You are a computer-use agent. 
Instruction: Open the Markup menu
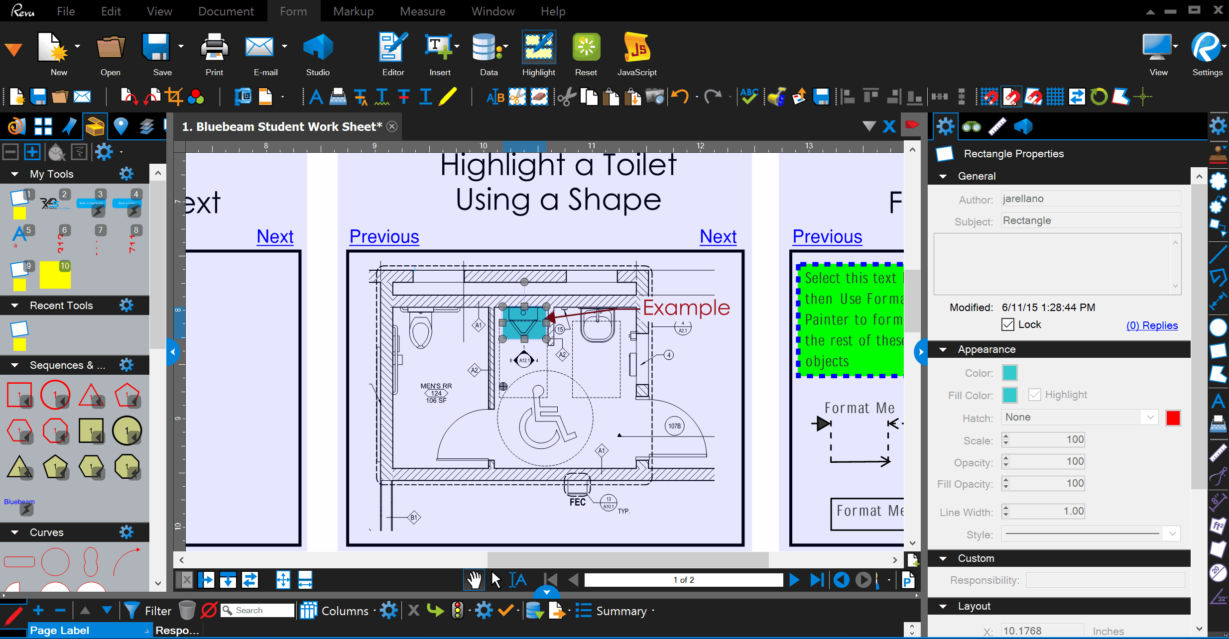point(353,11)
